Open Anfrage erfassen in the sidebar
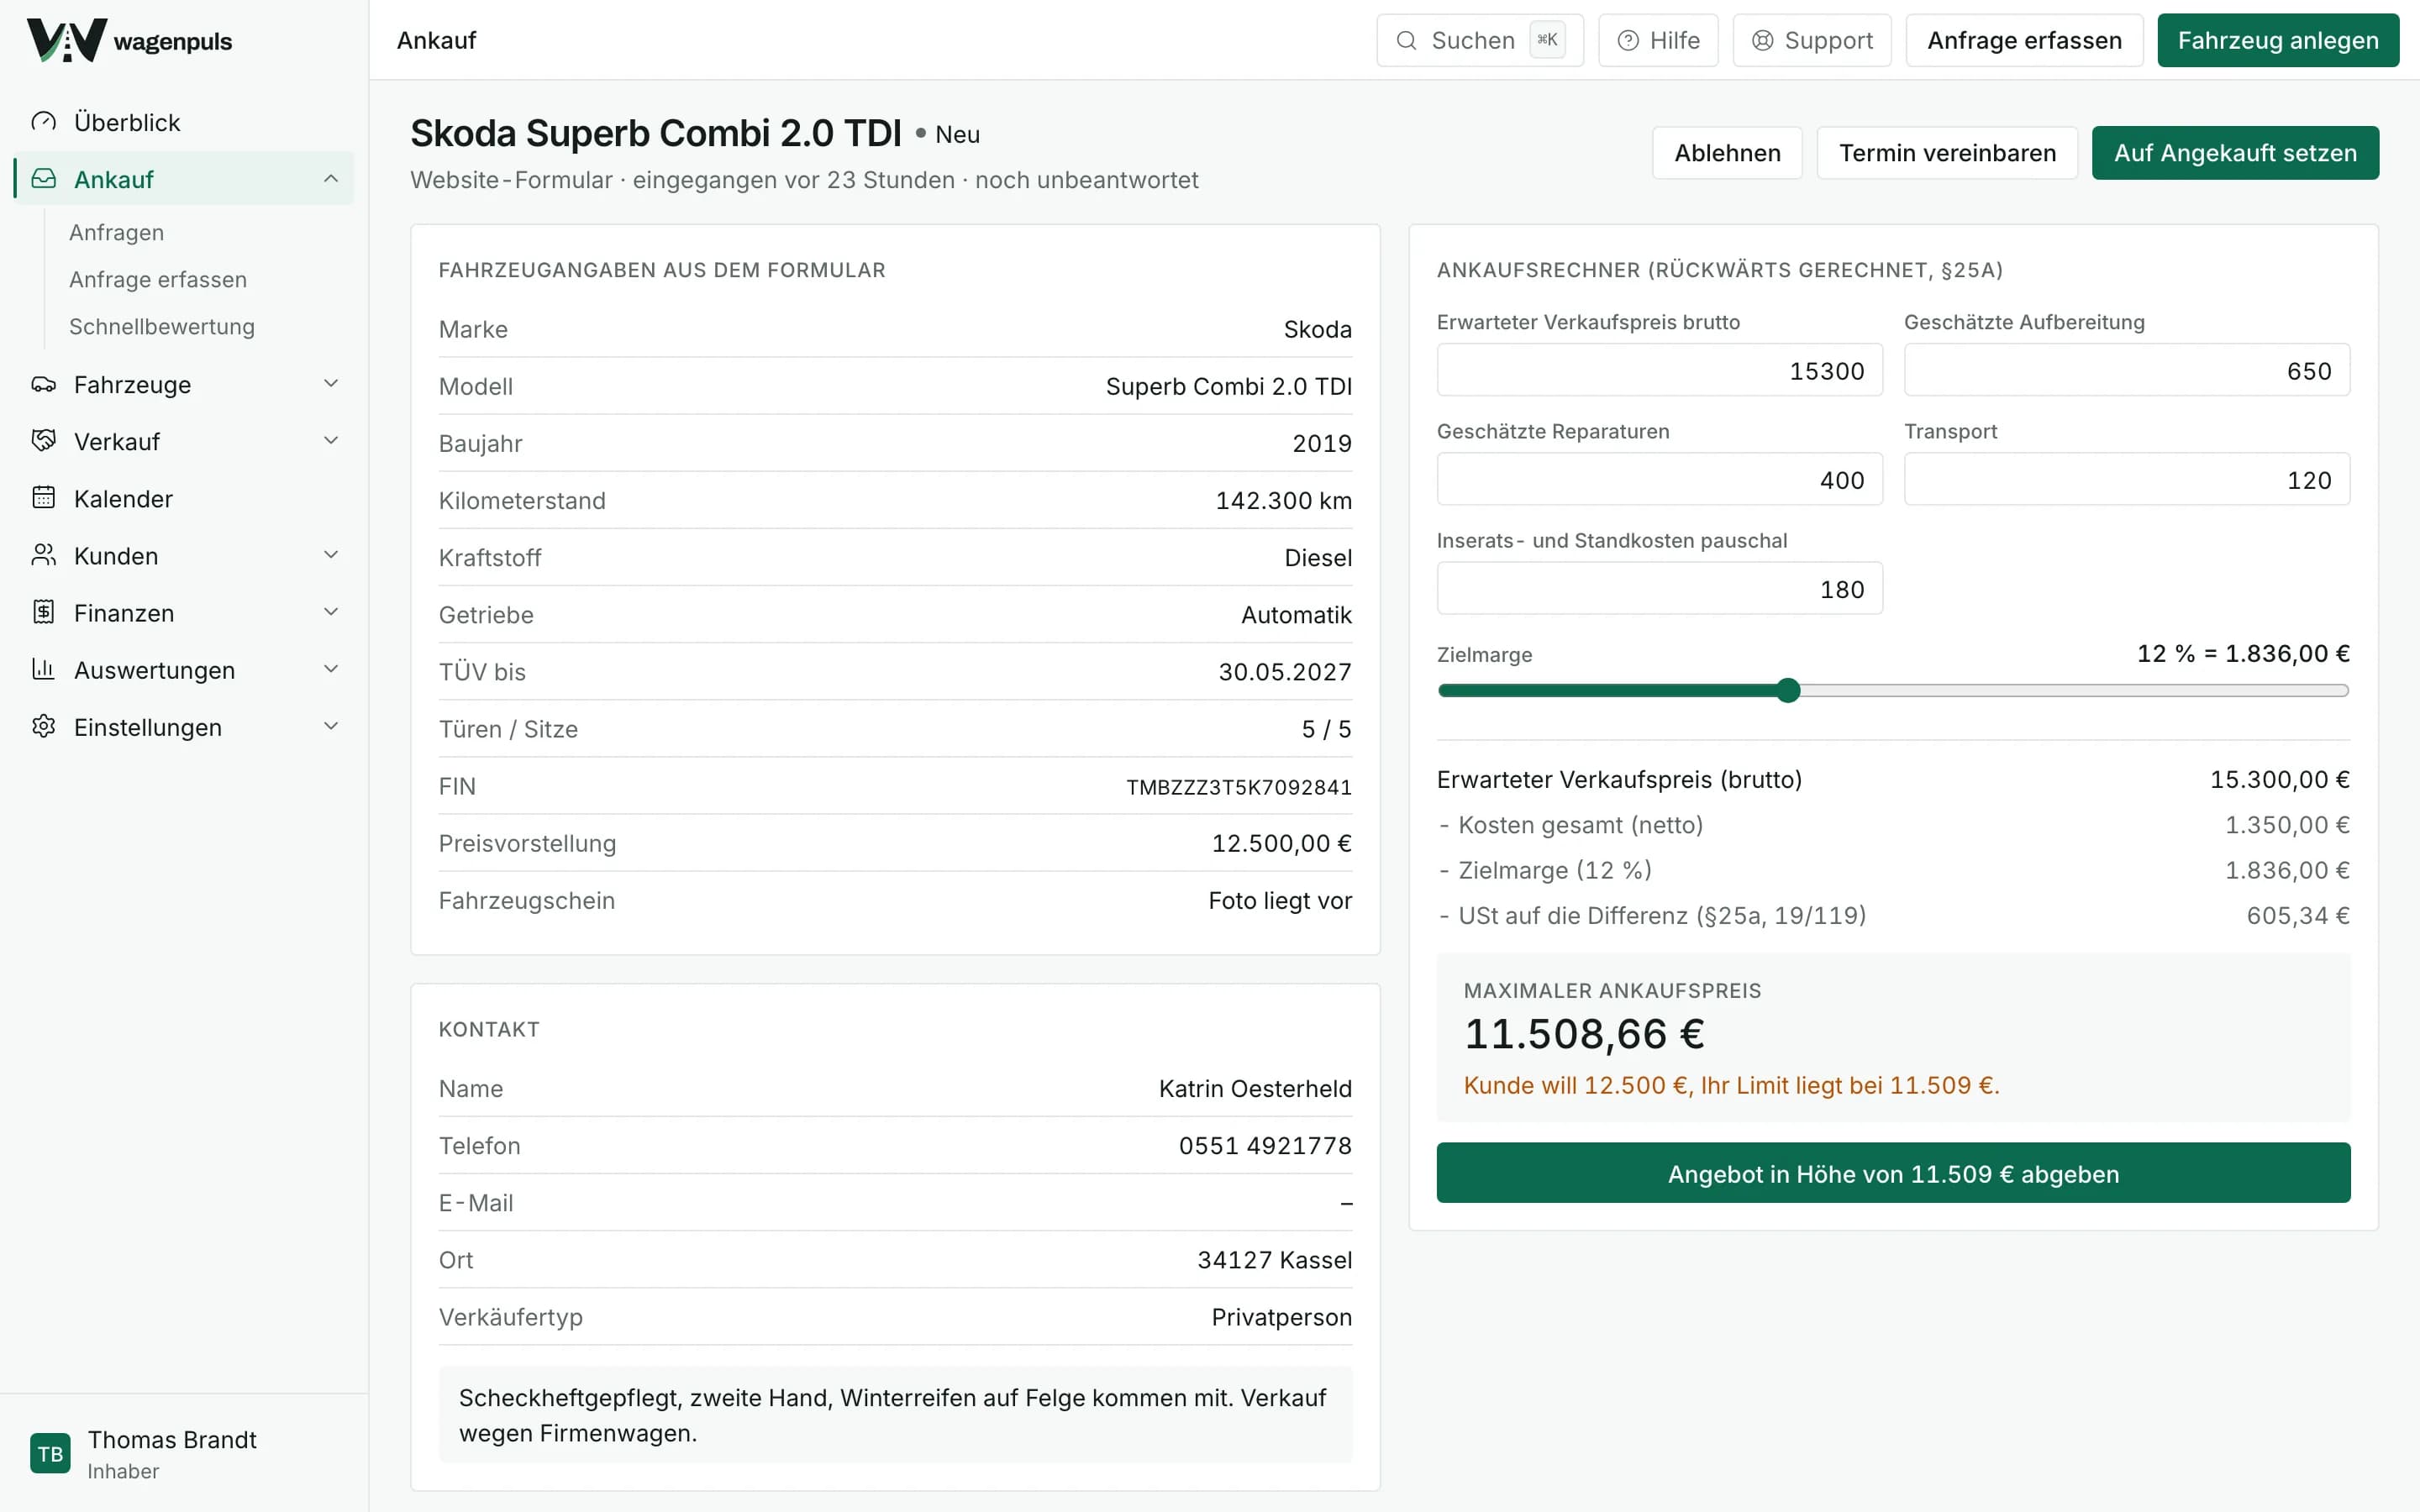The height and width of the screenshot is (1512, 2420). tap(158, 279)
